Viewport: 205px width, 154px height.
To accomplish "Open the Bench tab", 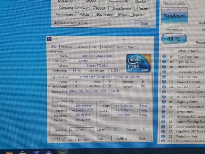I will 120,47.
